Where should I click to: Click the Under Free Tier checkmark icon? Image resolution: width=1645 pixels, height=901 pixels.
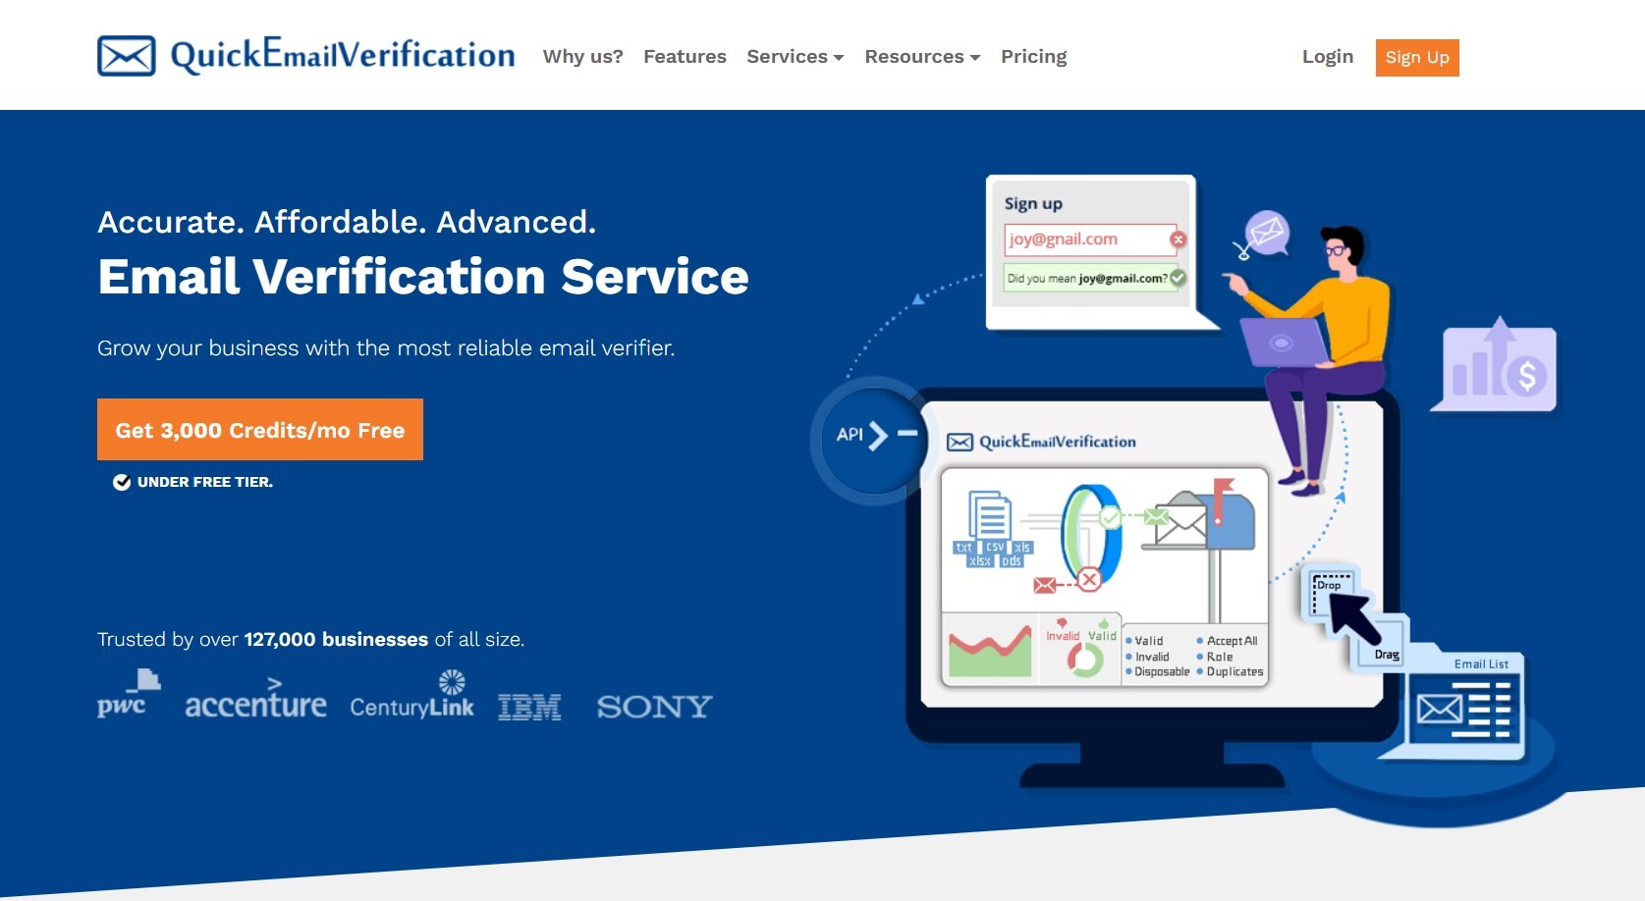click(x=122, y=482)
